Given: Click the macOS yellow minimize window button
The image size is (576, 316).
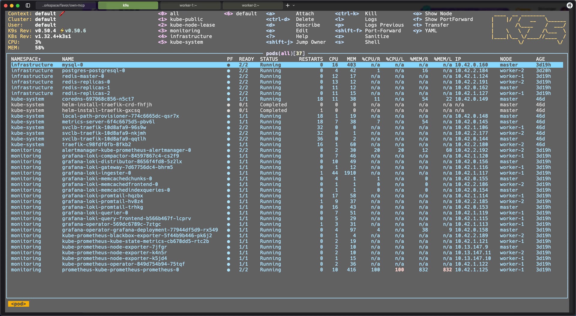Looking at the screenshot, I should tap(12, 5).
